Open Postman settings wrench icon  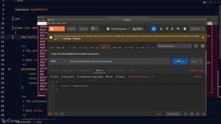(x=167, y=29)
